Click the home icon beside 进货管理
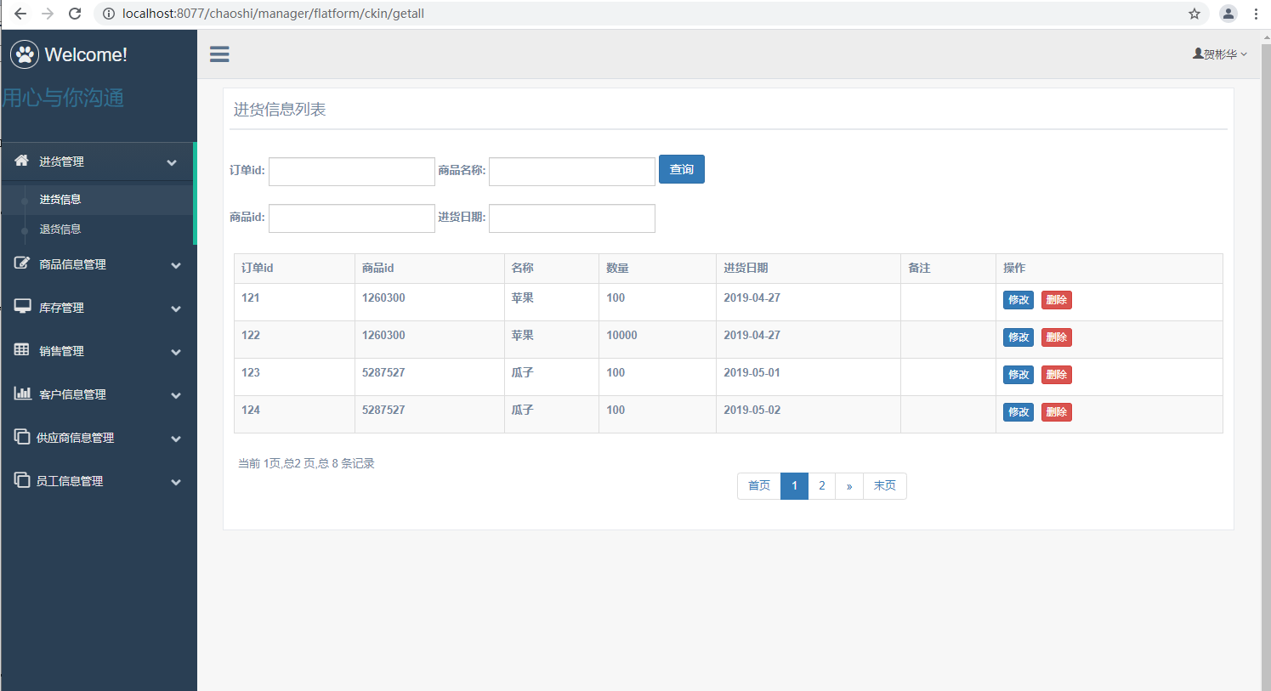The width and height of the screenshot is (1271, 691). 22,161
